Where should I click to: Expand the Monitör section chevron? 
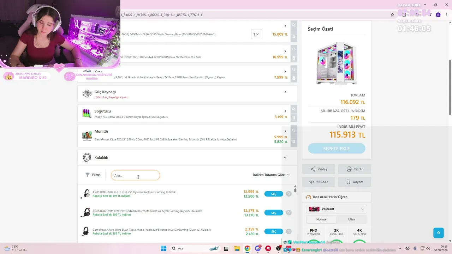(285, 131)
